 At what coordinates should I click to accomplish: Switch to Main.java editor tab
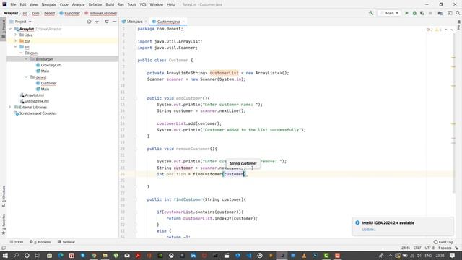coord(134,22)
